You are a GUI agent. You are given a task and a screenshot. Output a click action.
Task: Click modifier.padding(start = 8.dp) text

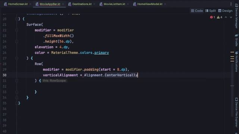pyautogui.click(x=96, y=70)
